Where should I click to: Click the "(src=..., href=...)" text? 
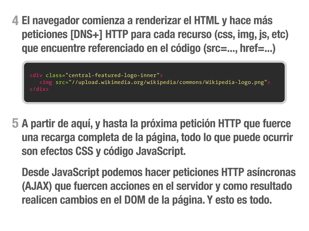coord(239,48)
